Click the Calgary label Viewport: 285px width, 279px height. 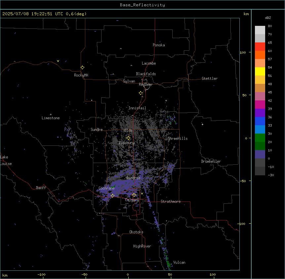[x=132, y=200]
